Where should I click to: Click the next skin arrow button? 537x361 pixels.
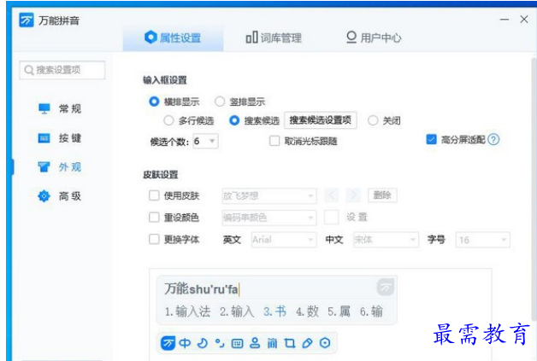pos(353,195)
